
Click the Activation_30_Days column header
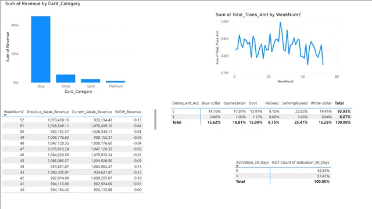click(x=252, y=163)
